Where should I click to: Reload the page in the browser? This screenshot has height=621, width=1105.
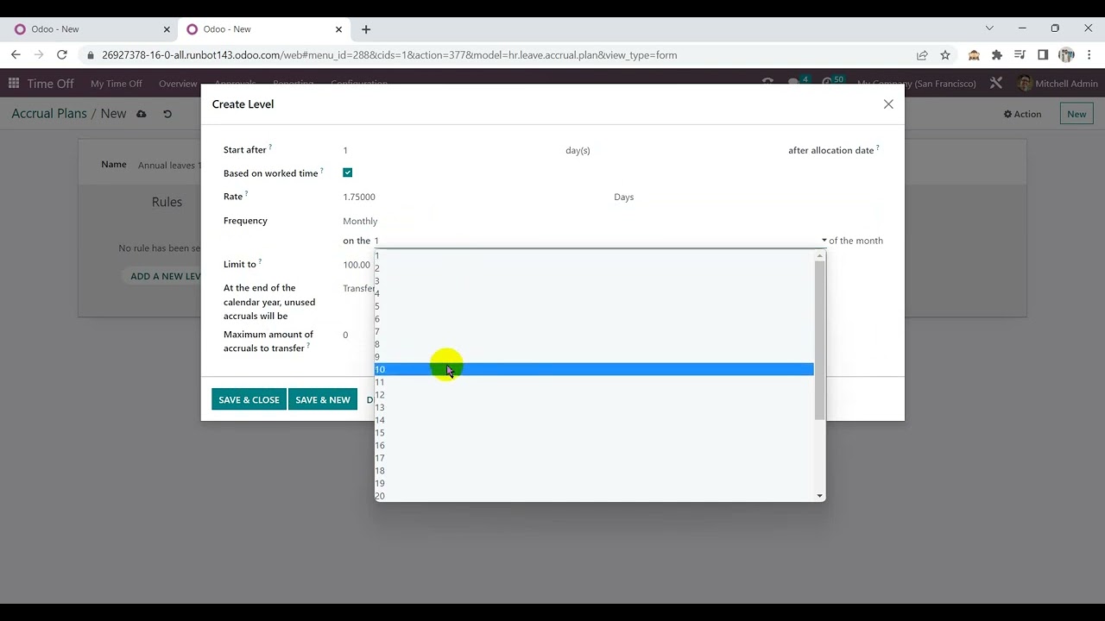coord(62,54)
